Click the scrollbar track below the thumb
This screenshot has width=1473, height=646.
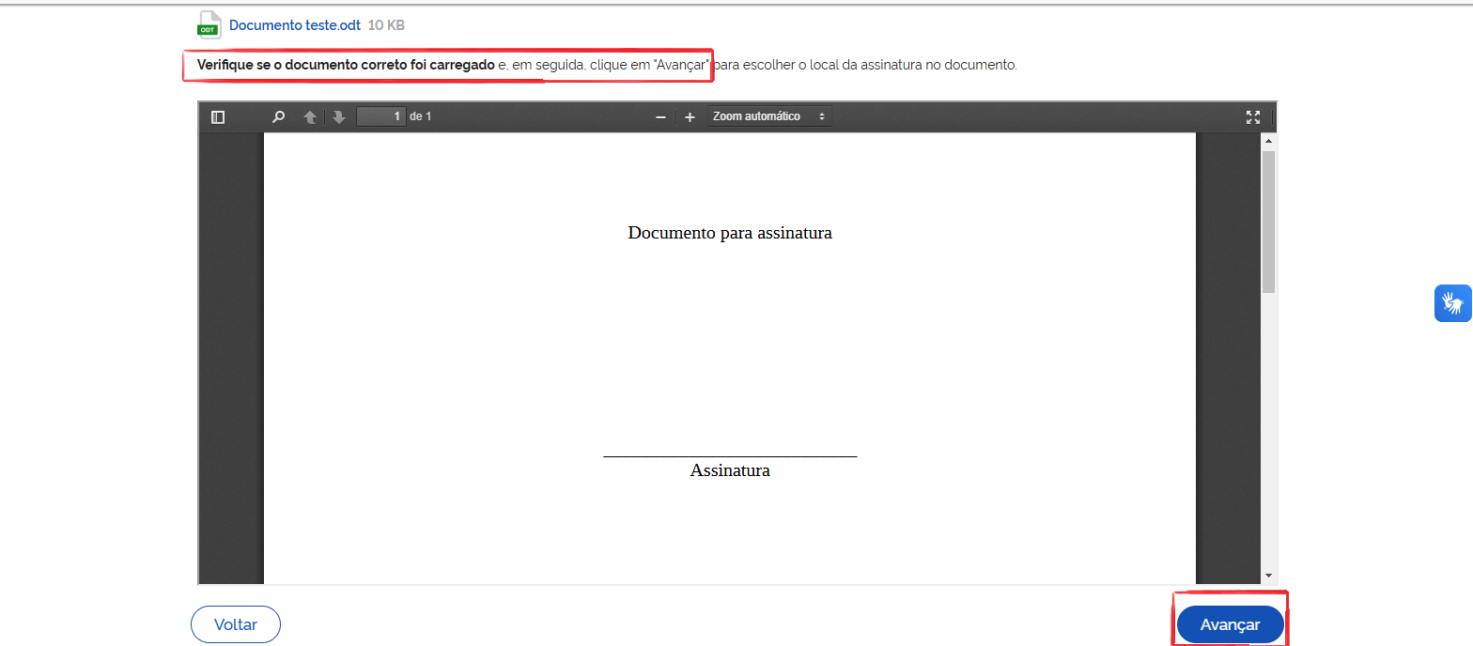[1268, 432]
